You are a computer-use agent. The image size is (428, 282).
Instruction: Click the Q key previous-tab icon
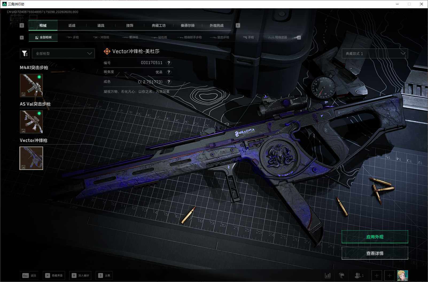click(x=22, y=25)
